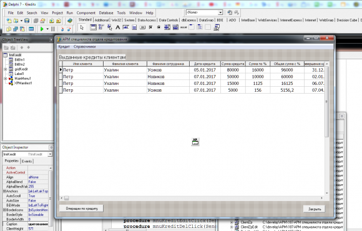Click the green Run arrow
The image size is (362, 231).
point(42,29)
